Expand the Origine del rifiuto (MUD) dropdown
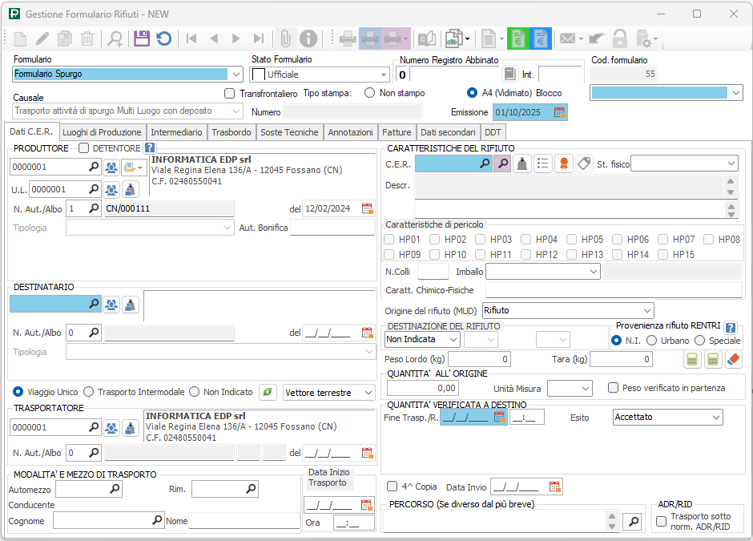The image size is (753, 541). pos(646,310)
